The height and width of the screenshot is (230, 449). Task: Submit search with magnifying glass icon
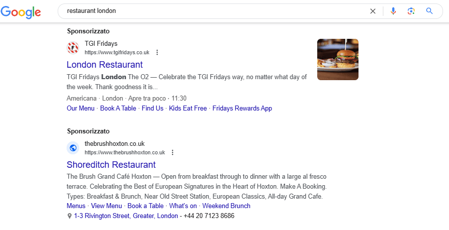tap(429, 11)
